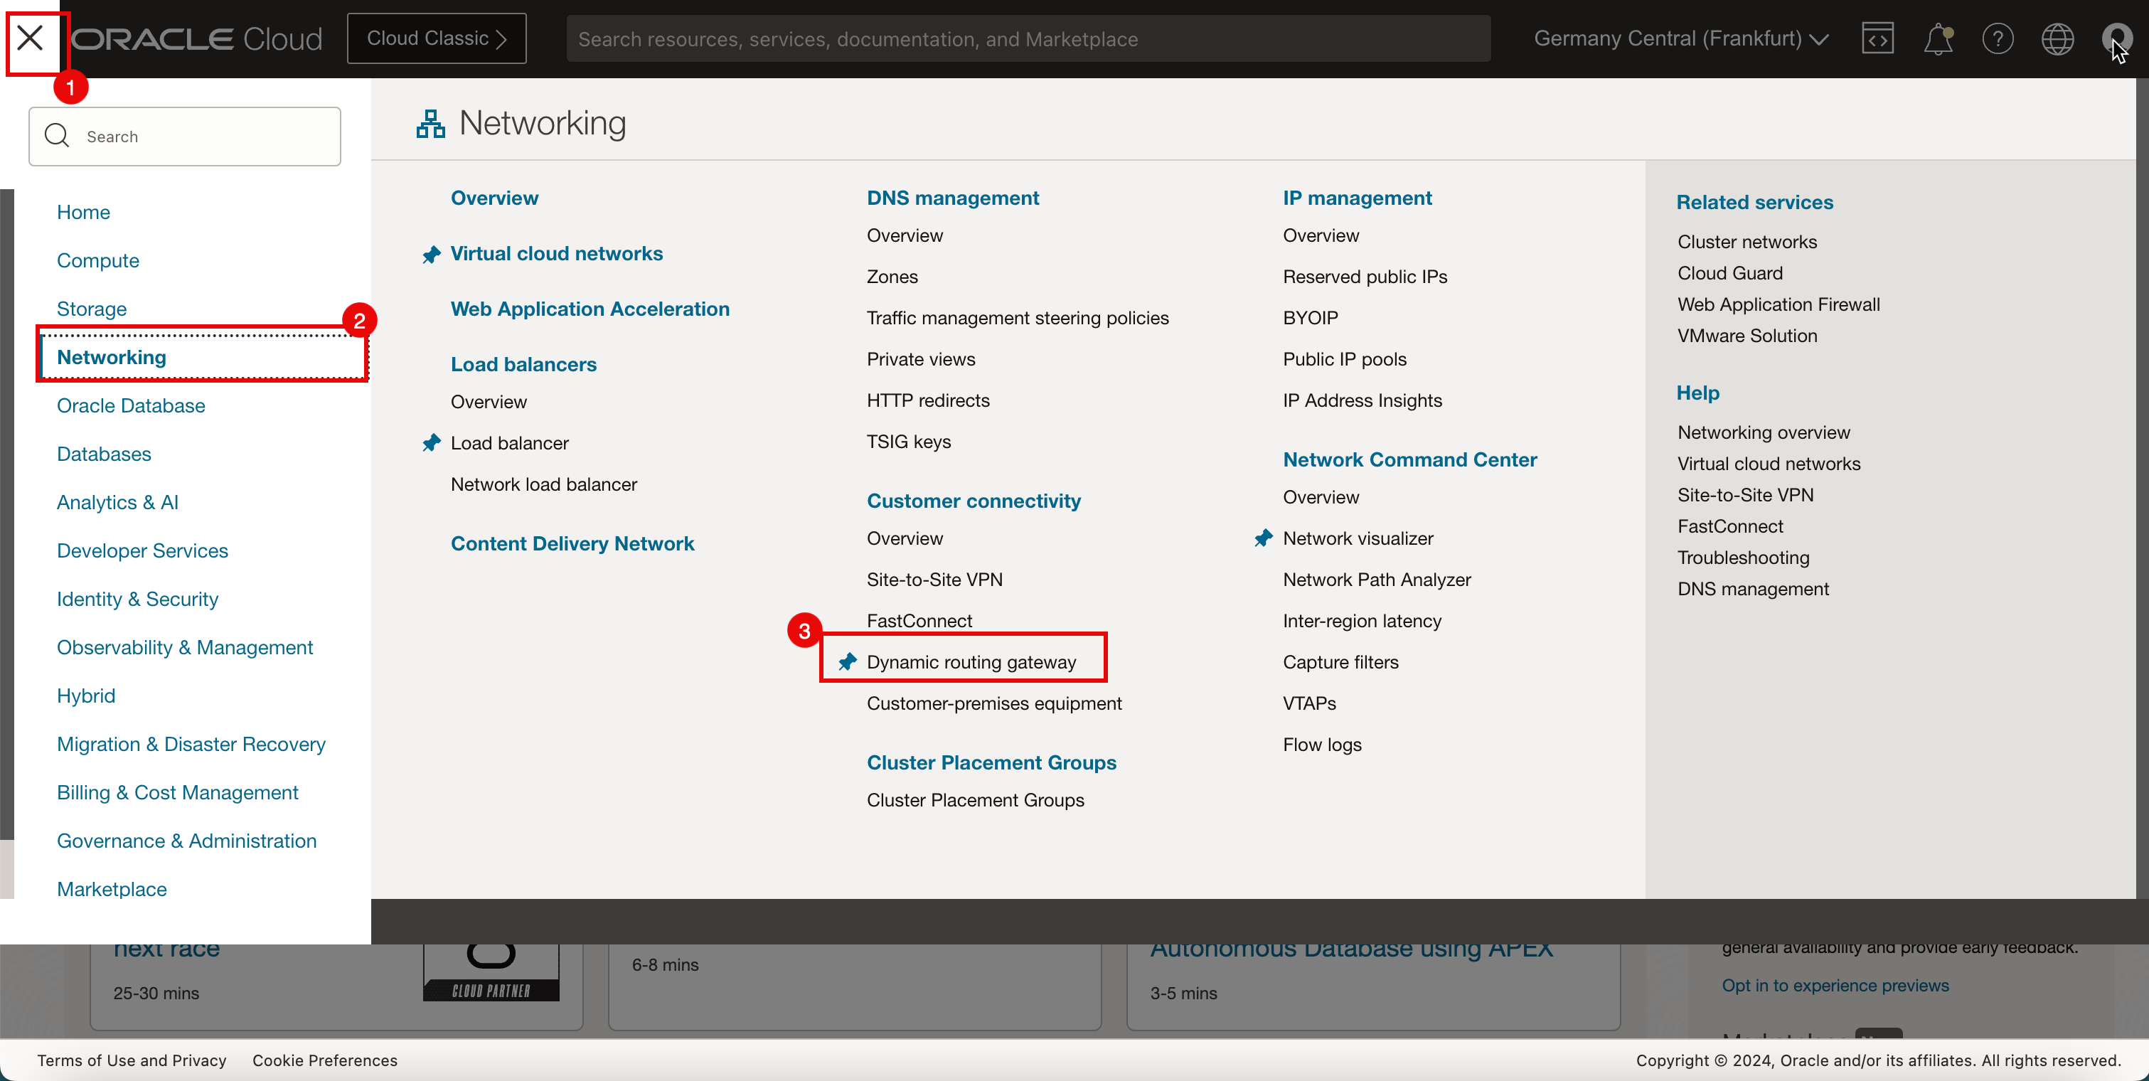
Task: Select the region globe/language icon
Action: [x=2058, y=37]
